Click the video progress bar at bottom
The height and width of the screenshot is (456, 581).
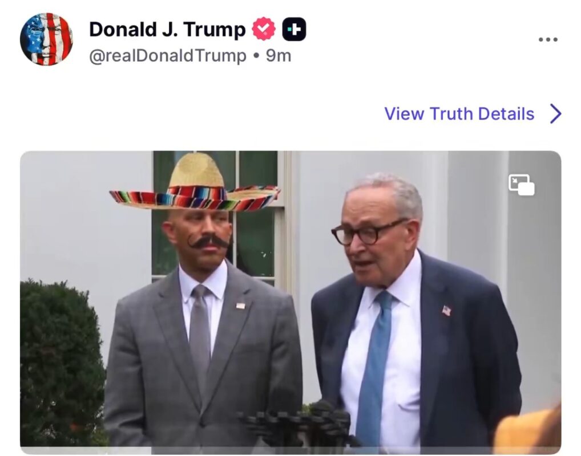pos(290,450)
